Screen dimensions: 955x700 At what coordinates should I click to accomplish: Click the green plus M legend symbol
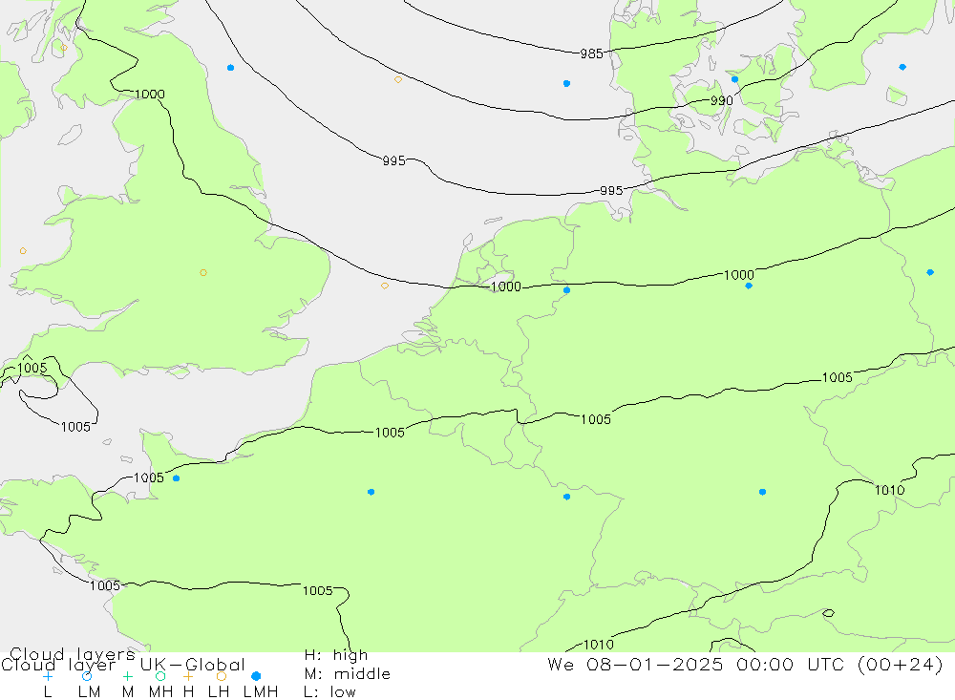tap(127, 676)
